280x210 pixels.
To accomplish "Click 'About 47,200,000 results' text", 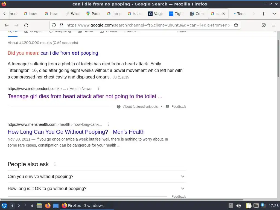I will pos(43,43).
